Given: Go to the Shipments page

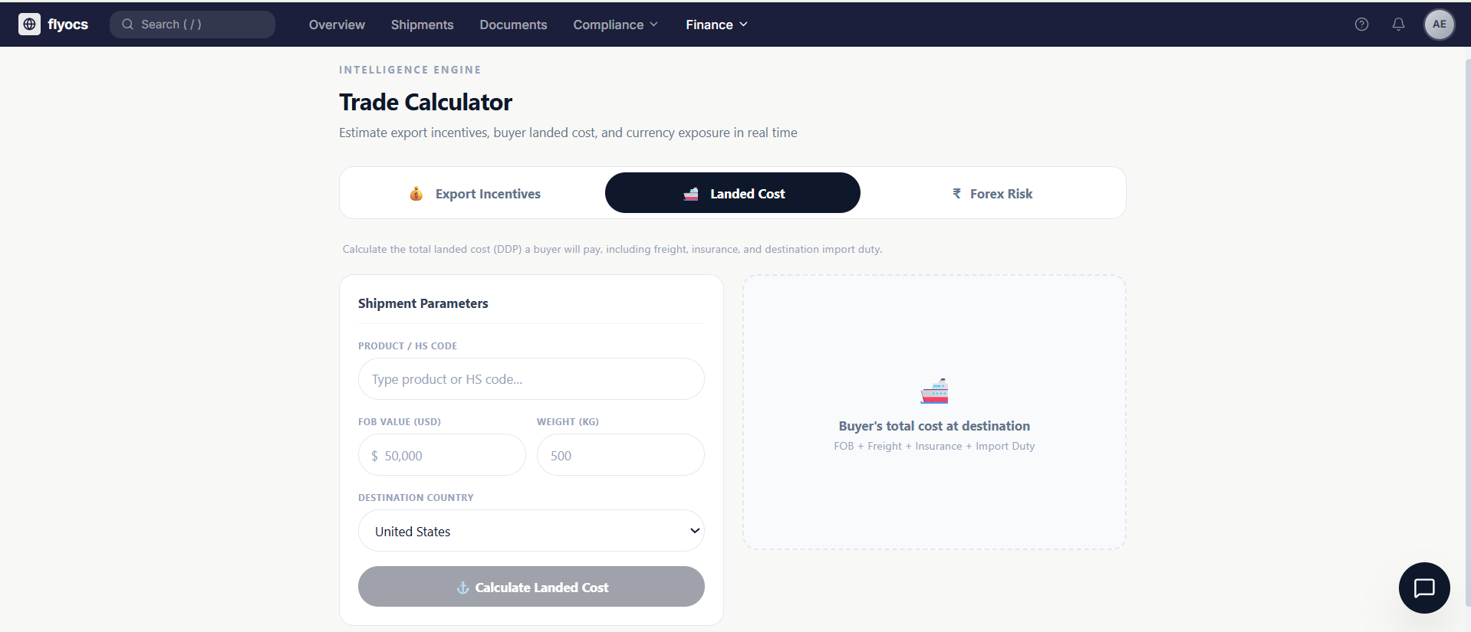Looking at the screenshot, I should (x=422, y=25).
